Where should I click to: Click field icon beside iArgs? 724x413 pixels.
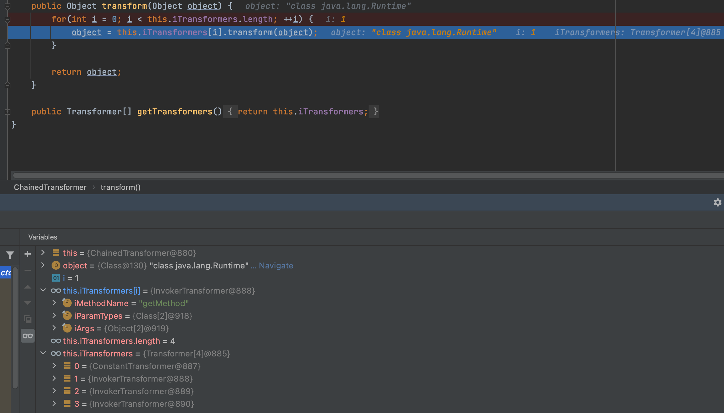click(67, 328)
